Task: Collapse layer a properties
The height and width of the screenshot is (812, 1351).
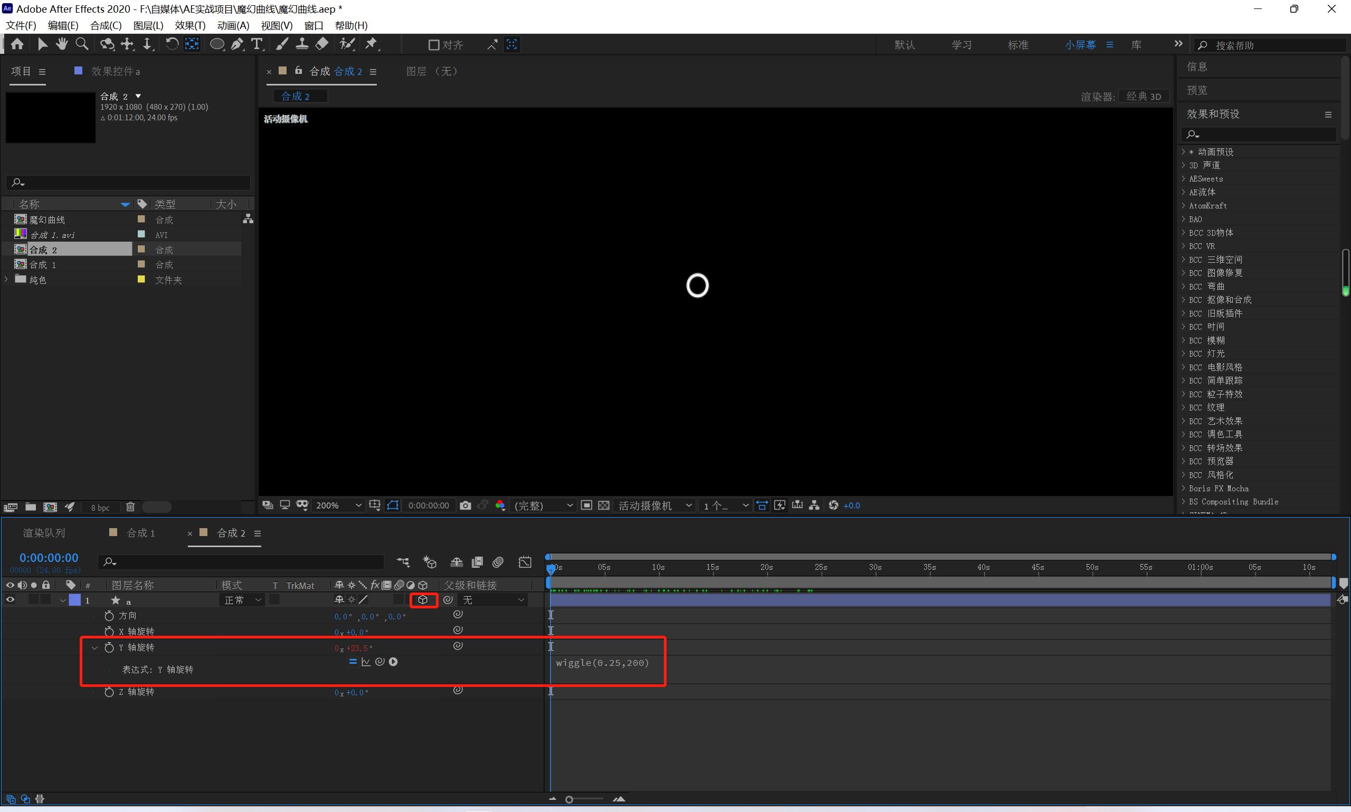Action: (x=62, y=601)
